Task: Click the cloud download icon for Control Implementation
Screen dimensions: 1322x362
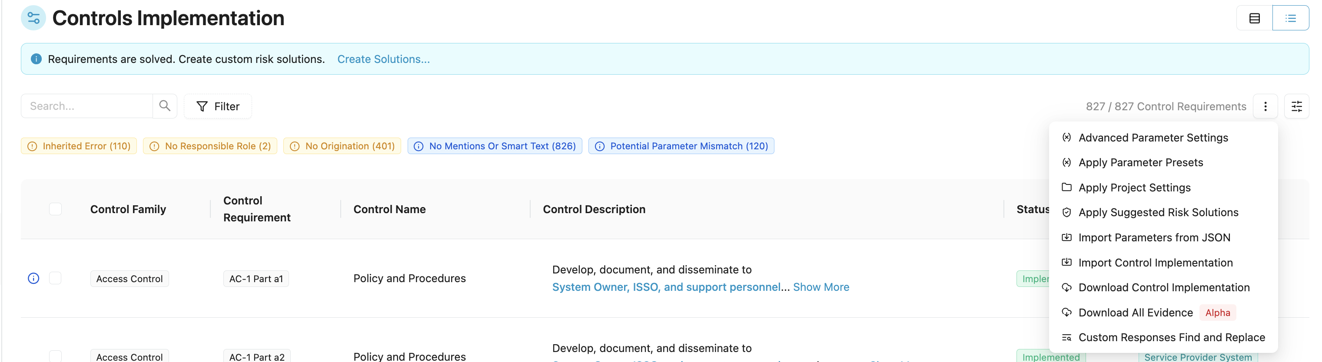Action: [x=1066, y=287]
